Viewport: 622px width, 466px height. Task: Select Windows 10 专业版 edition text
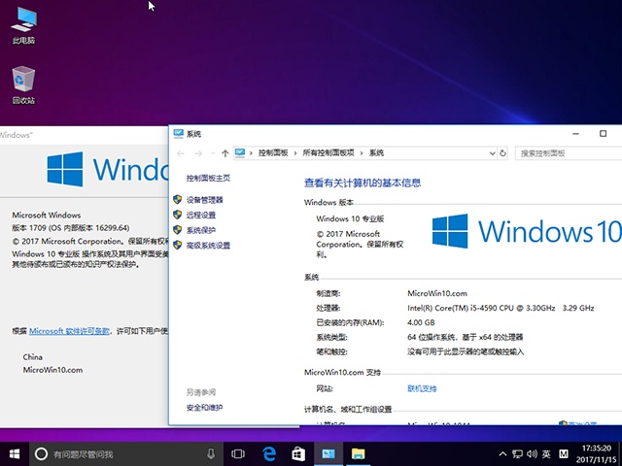click(x=350, y=218)
